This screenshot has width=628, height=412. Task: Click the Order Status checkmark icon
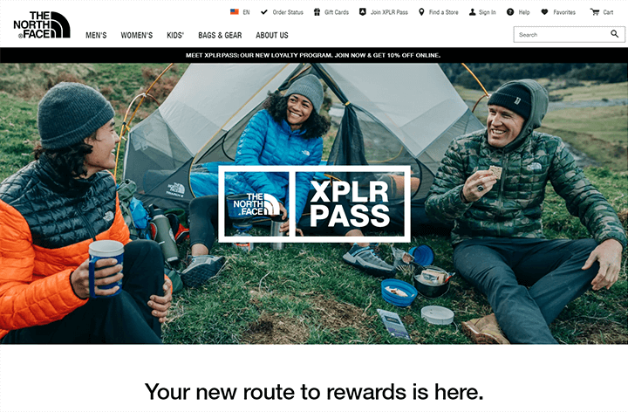pyautogui.click(x=264, y=12)
